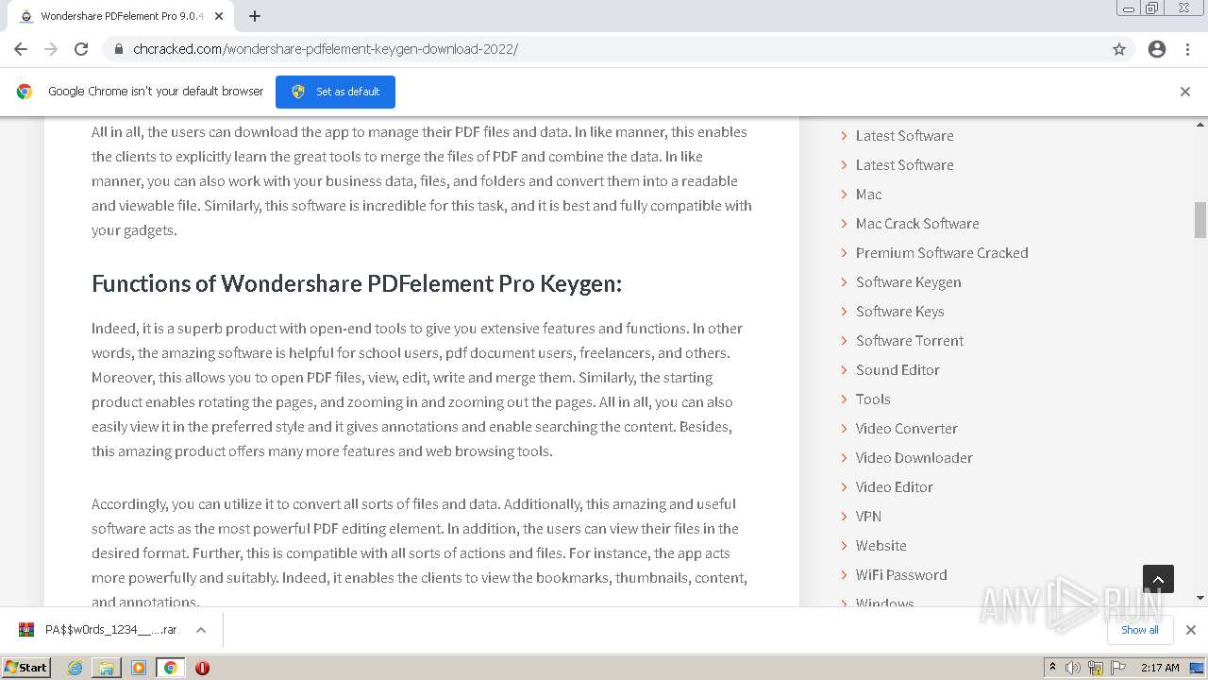Open a new tab with the plus button
The height and width of the screenshot is (680, 1208).
255,16
